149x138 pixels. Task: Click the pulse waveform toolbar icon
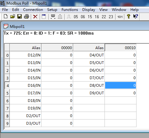(x=69, y=17)
